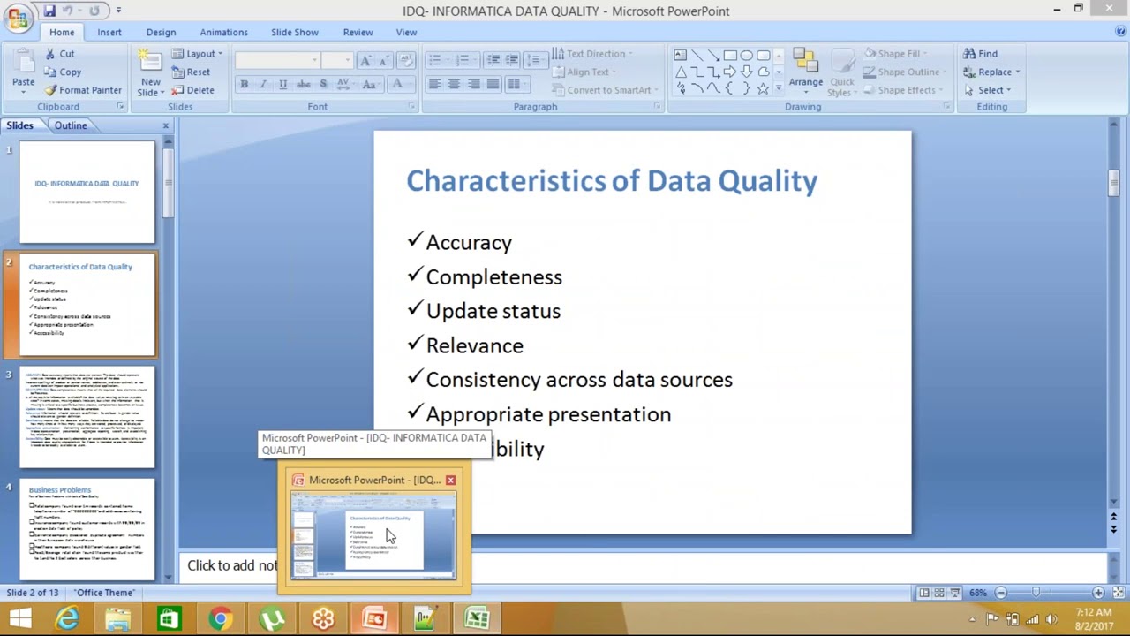
Task: Toggle Bold formatting
Action: tap(244, 84)
